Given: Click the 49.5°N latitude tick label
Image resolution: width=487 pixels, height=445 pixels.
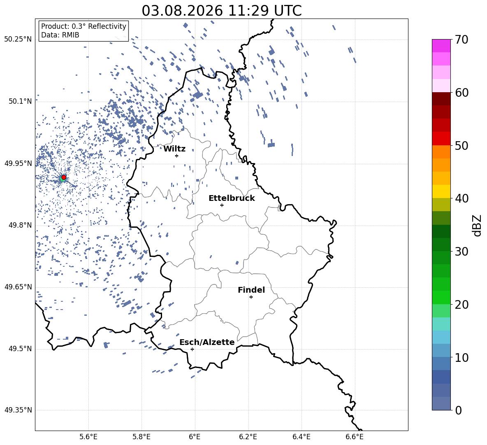Looking at the screenshot, I should click(x=20, y=349).
